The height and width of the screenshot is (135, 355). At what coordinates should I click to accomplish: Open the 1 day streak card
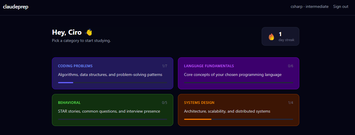[280, 36]
